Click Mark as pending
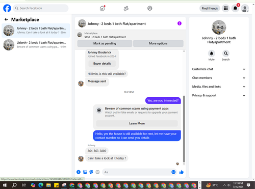This screenshot has height=189, width=255. pyautogui.click(x=105, y=43)
